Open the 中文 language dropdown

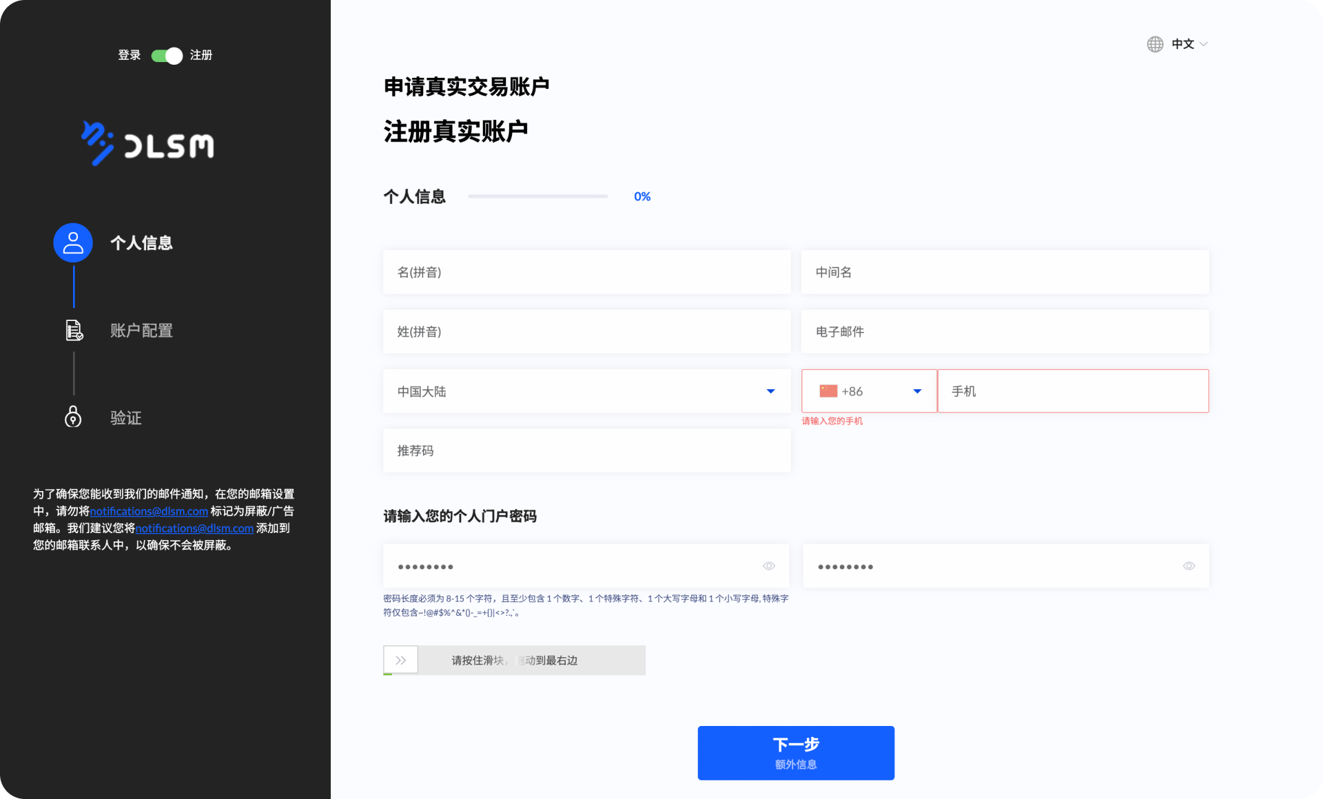[1187, 43]
